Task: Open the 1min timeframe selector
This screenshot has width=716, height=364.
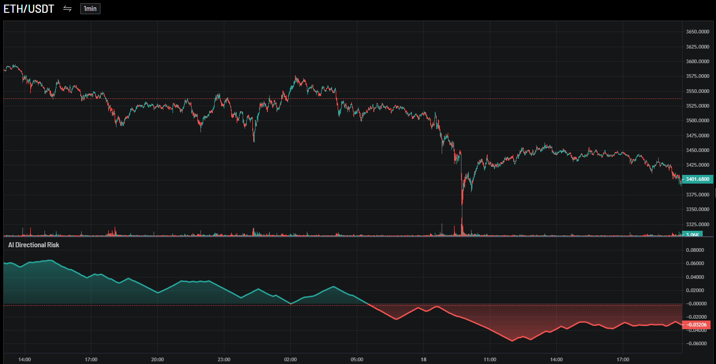Action: click(90, 9)
